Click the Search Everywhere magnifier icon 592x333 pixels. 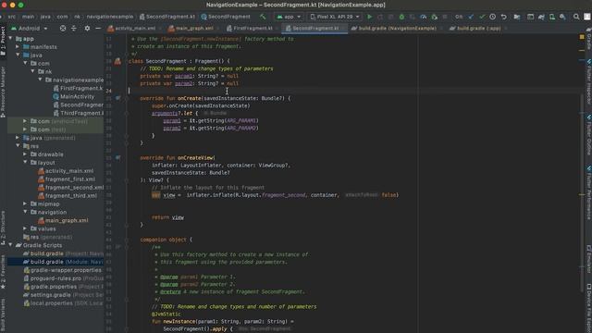coord(576,17)
